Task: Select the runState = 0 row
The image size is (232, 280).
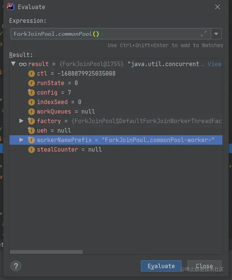Action: [x=116, y=83]
